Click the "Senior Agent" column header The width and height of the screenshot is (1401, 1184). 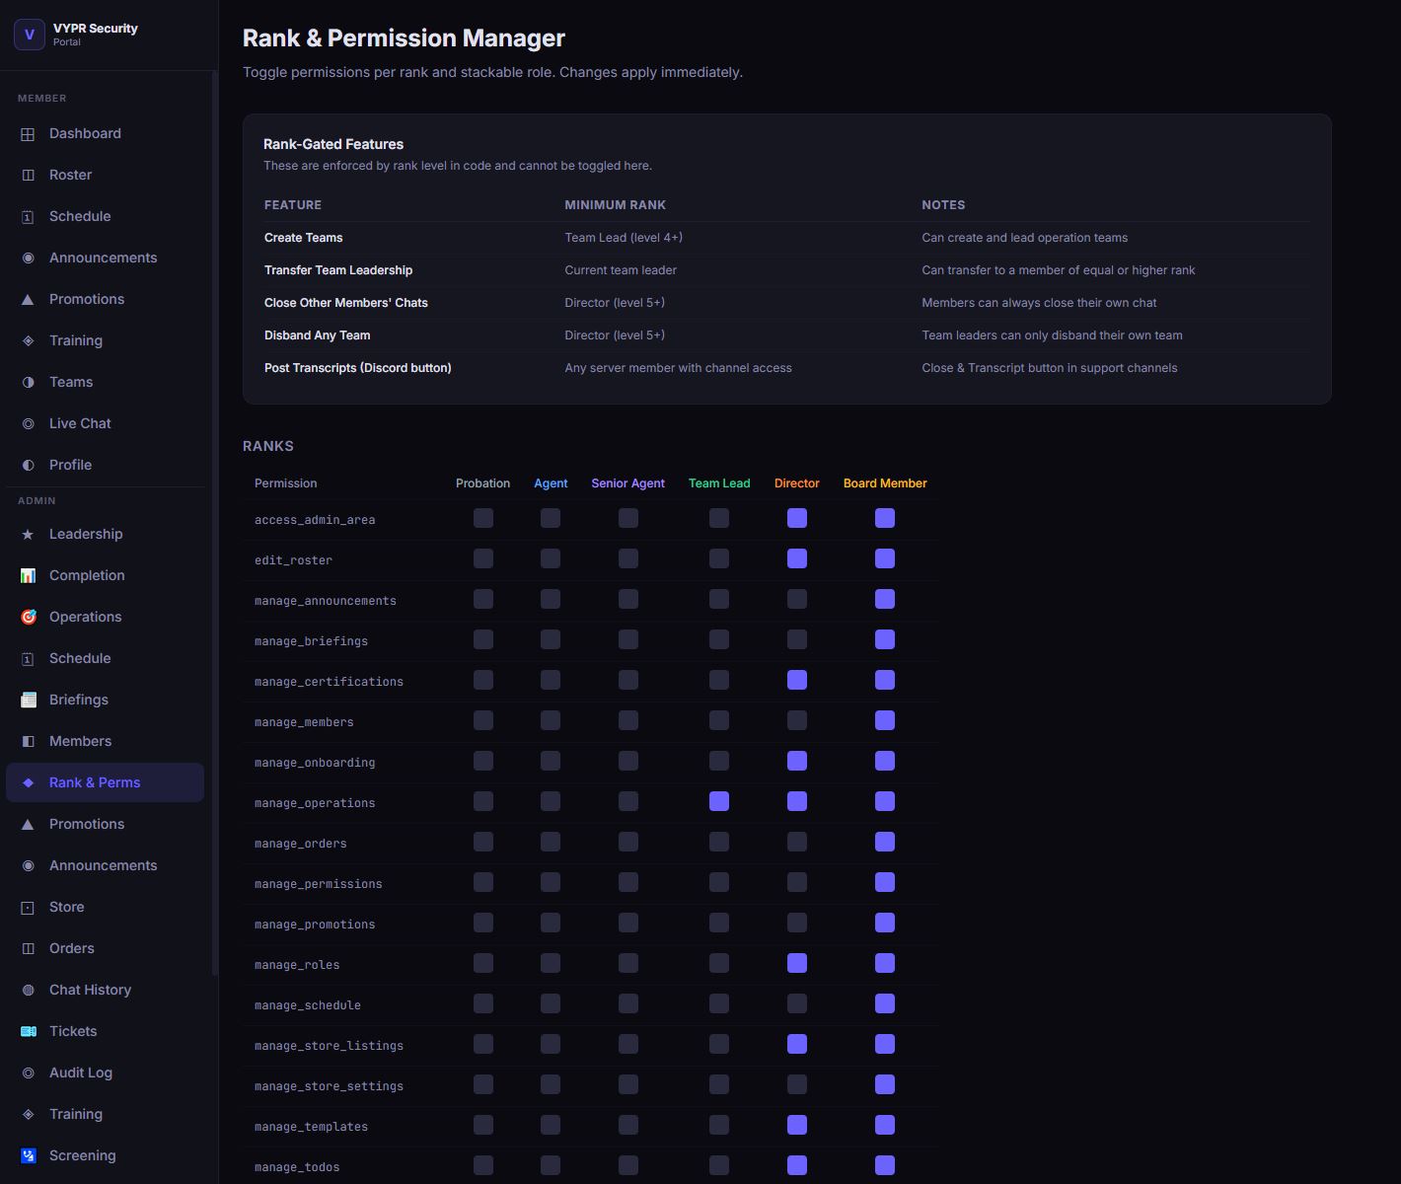coord(628,483)
